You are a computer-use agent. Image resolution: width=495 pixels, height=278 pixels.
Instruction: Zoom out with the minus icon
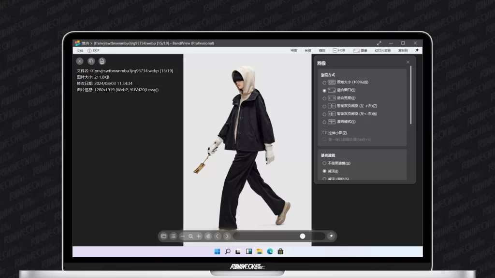[183, 236]
